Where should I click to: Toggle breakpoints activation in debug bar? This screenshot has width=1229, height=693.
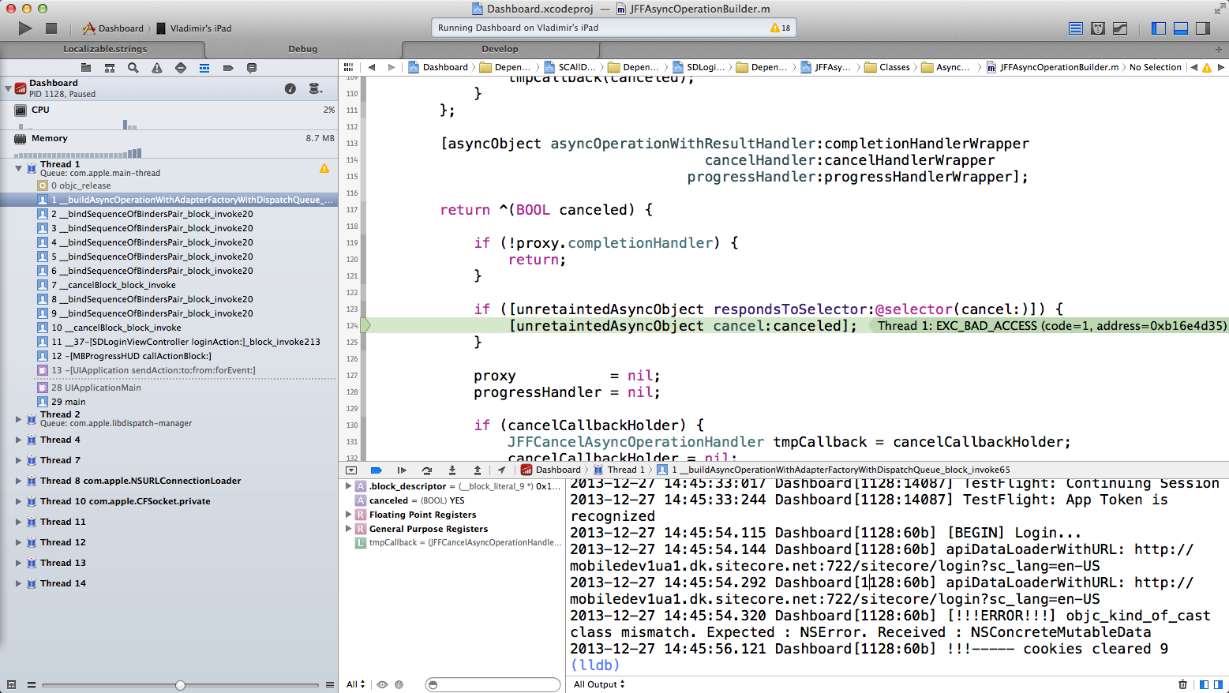tap(377, 470)
